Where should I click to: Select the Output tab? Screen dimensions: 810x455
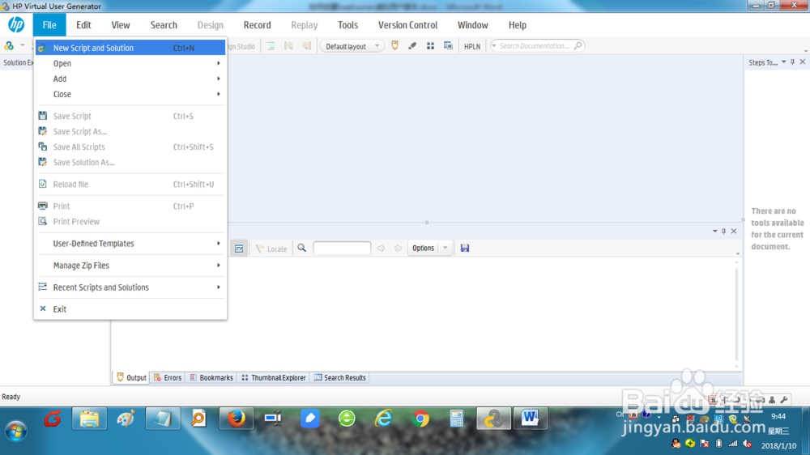pyautogui.click(x=132, y=377)
